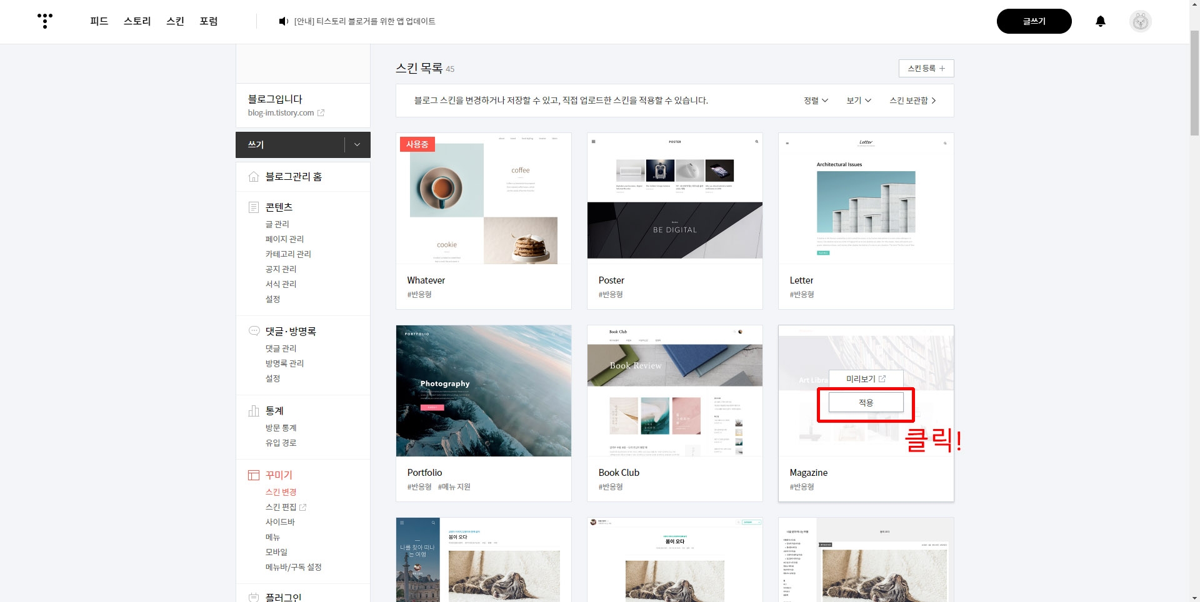Screen dimensions: 1200x602
Task: Open 모바일 settings
Action: [277, 552]
